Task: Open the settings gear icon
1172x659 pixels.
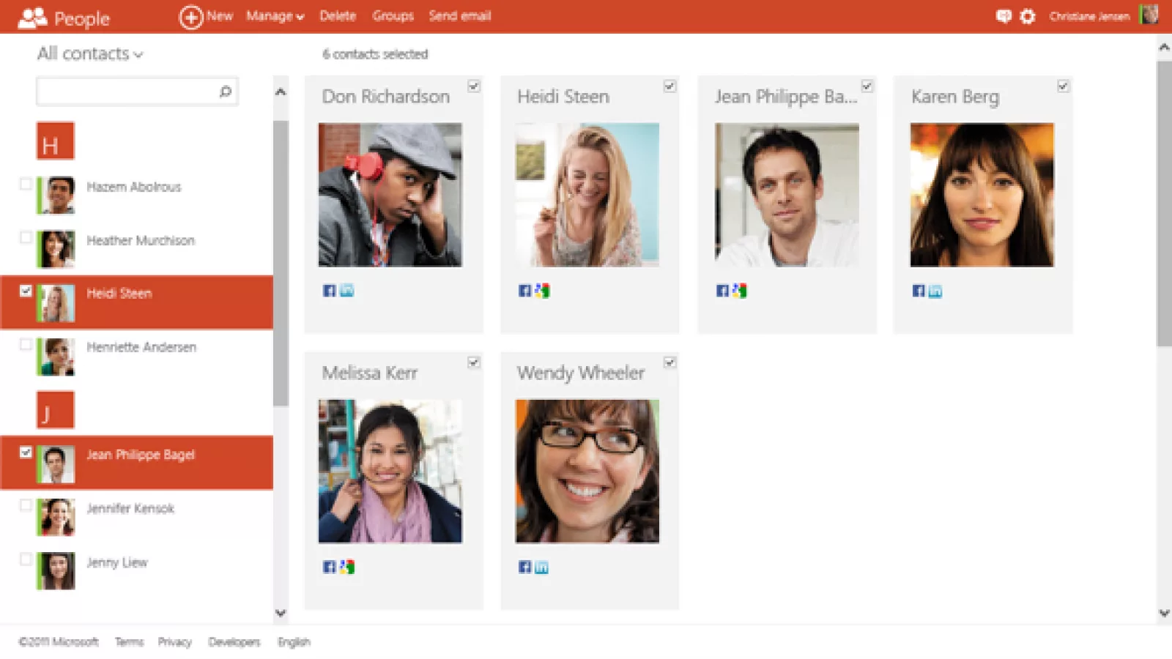Action: click(1028, 16)
